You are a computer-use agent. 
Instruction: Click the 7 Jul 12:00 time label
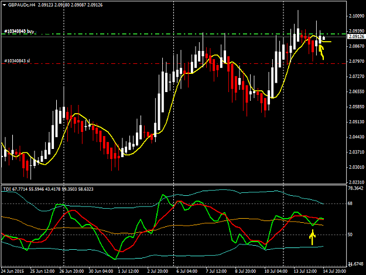[216, 271]
